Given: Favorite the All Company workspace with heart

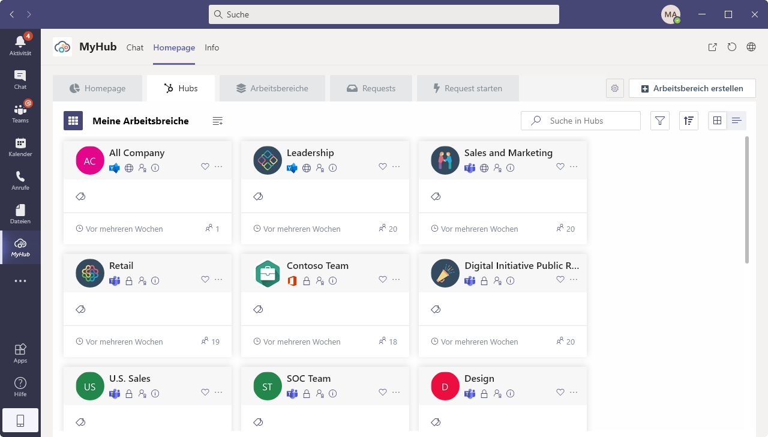Looking at the screenshot, I should (205, 167).
